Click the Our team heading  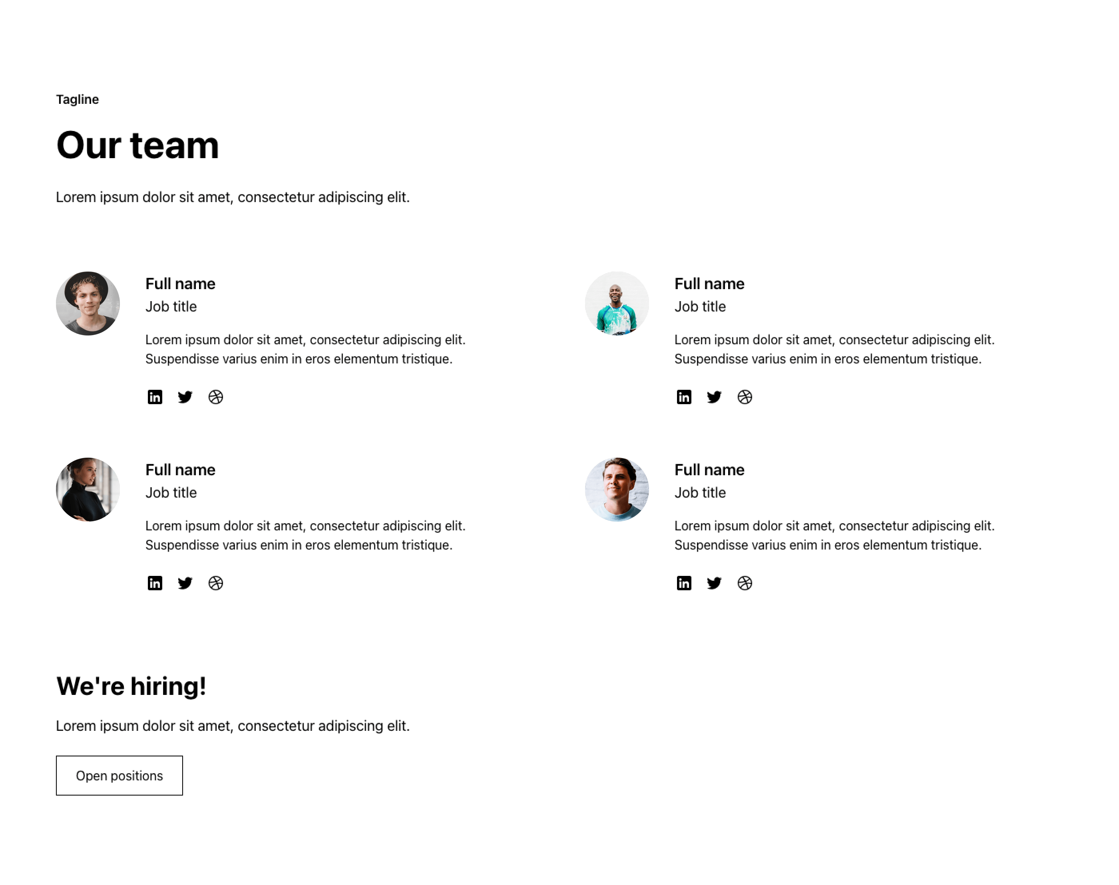137,145
